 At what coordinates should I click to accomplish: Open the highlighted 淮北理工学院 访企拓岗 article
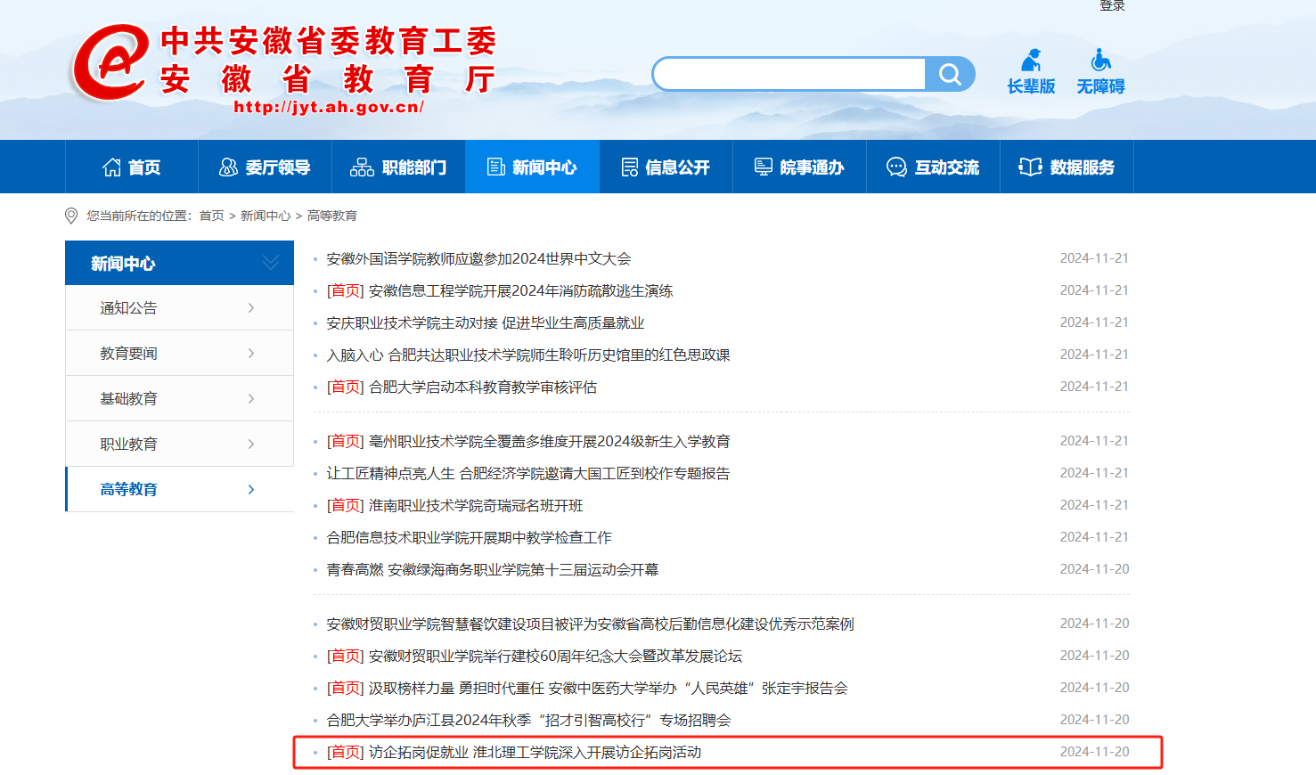(535, 753)
